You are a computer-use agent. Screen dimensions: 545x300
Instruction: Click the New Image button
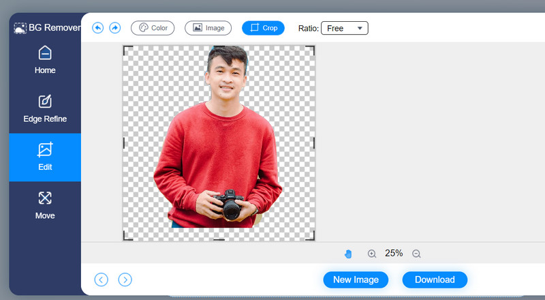pos(356,280)
